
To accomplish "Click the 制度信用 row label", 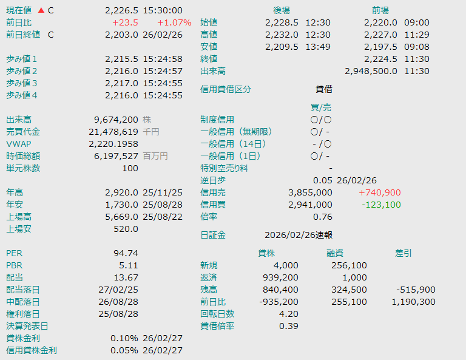I will click(217, 120).
